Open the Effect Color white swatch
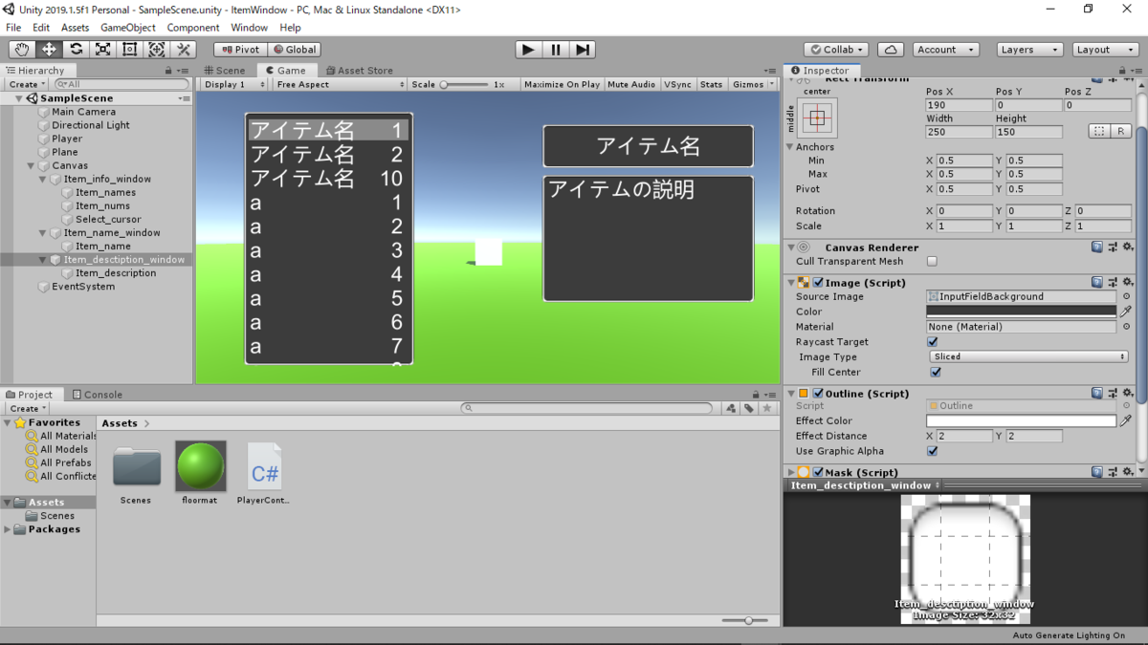The width and height of the screenshot is (1148, 645). (x=1021, y=420)
